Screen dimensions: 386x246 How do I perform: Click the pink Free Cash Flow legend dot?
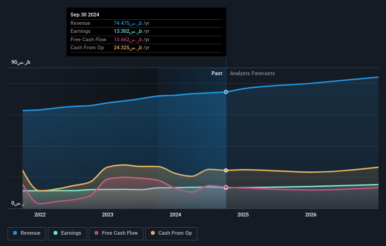coord(96,233)
